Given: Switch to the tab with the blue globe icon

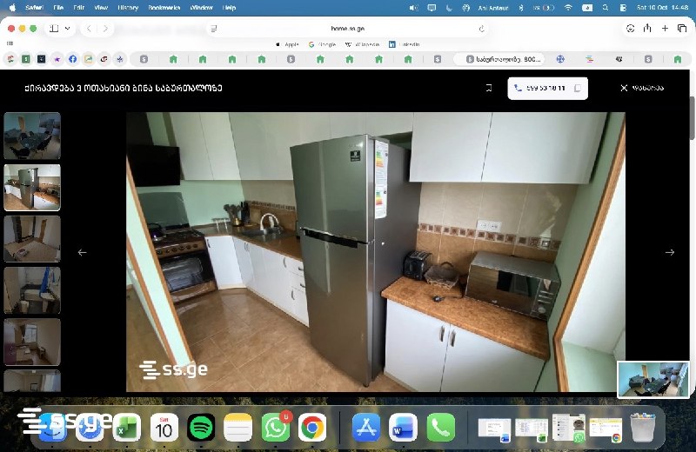Looking at the screenshot, I should pyautogui.click(x=560, y=59).
